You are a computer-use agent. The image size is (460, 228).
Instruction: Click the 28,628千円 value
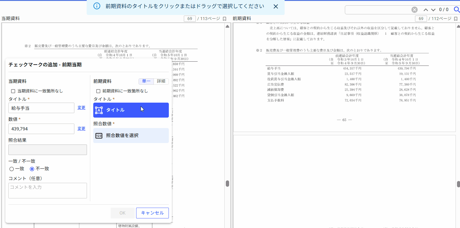[x=408, y=90]
